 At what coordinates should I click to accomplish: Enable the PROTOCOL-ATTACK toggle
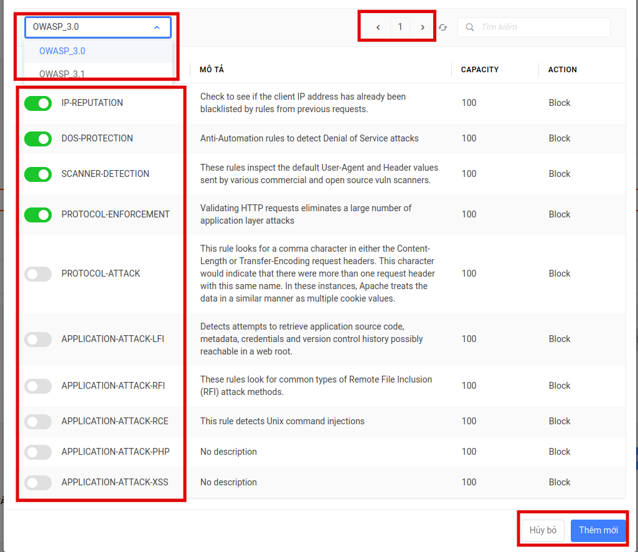[x=38, y=274]
